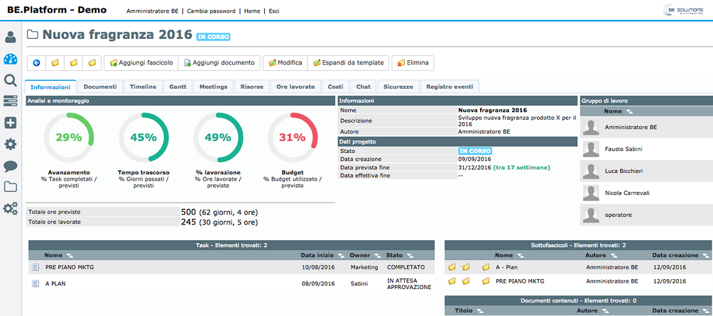Click the leftmost folder icon in A - Plan row

(452, 268)
